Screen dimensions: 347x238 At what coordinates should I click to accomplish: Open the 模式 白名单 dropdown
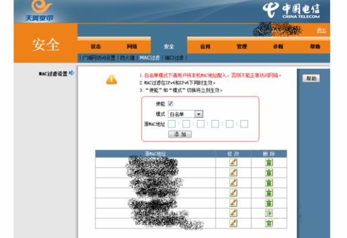tap(199, 114)
